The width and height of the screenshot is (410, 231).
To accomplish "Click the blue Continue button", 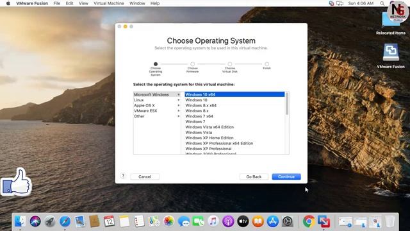I will [286, 177].
